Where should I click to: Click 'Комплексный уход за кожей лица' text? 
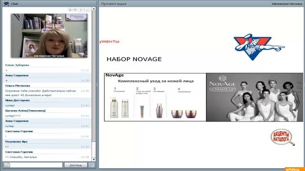coord(156,81)
